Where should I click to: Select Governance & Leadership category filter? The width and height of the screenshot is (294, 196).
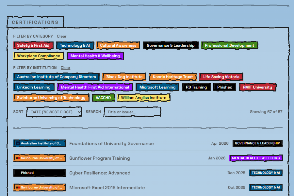171,45
